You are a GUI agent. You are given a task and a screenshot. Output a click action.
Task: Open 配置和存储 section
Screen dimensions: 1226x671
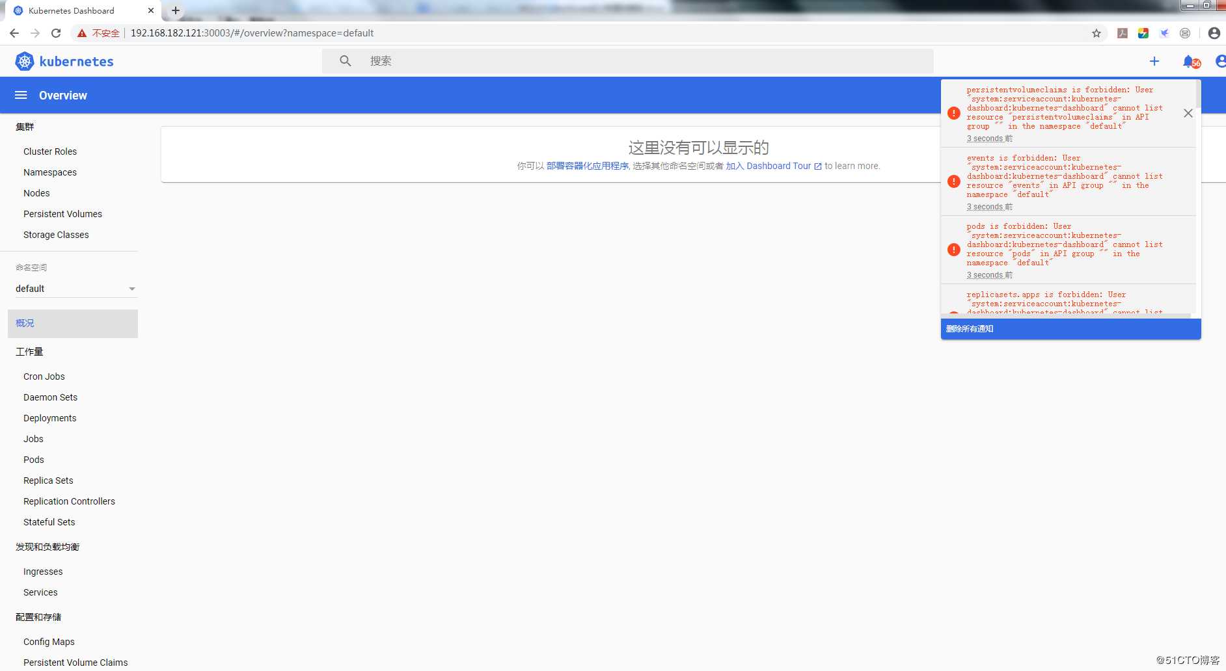click(x=38, y=617)
